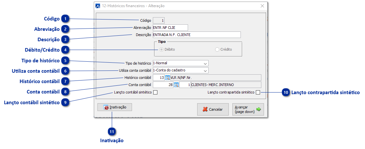Click the Cancelar button

[213, 109]
